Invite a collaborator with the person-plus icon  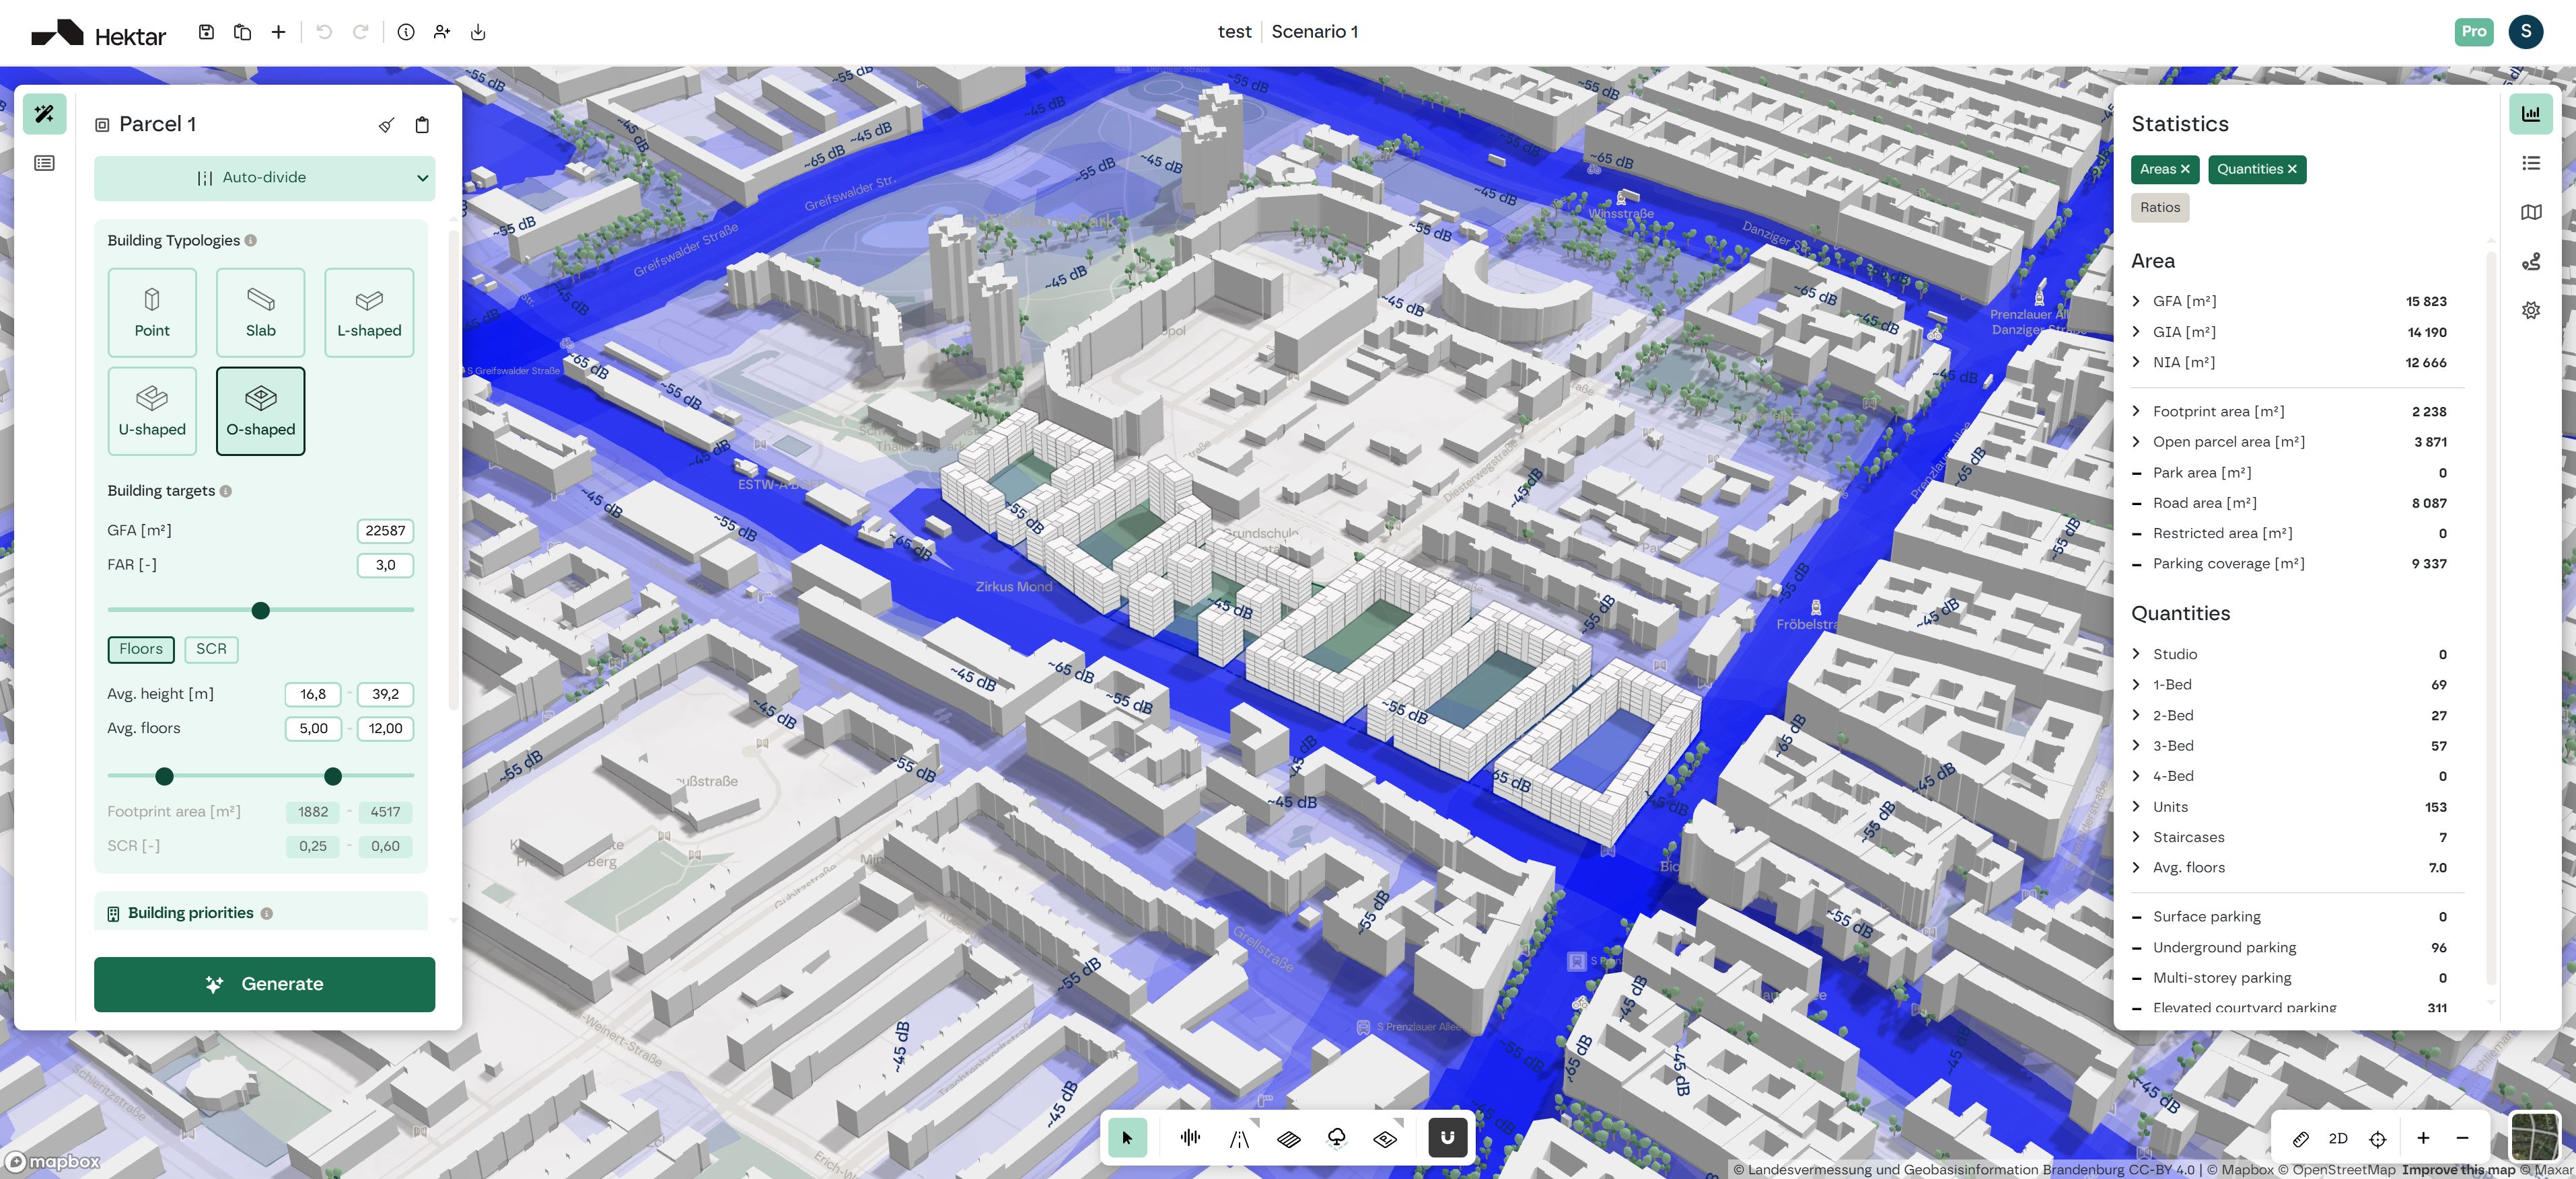[x=441, y=32]
